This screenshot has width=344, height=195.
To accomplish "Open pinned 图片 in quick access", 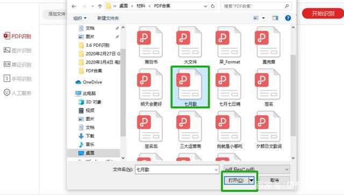I will (90, 37).
